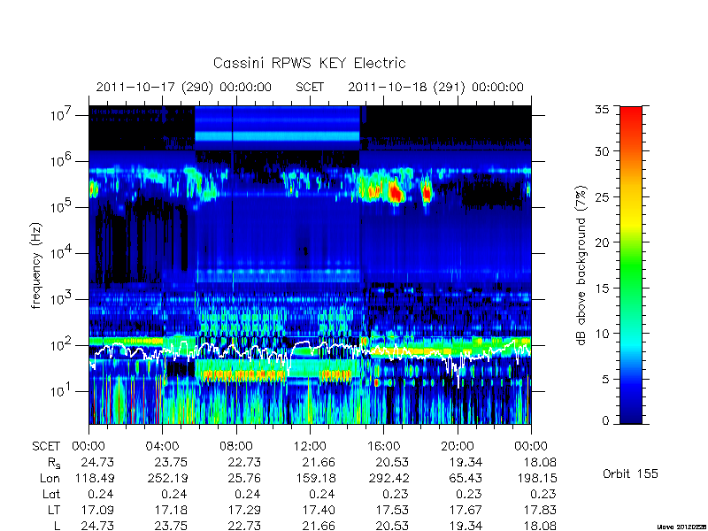Viewport: 708px width, 531px height.
Task: Click the '0' color bar tick label
Action: (605, 421)
